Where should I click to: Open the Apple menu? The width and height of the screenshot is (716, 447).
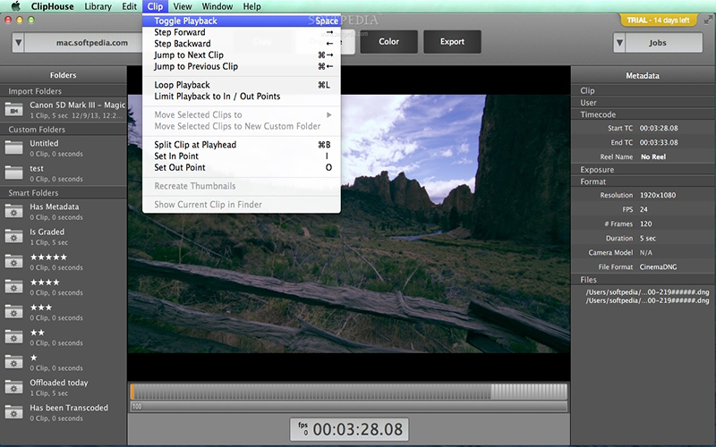pos(16,6)
